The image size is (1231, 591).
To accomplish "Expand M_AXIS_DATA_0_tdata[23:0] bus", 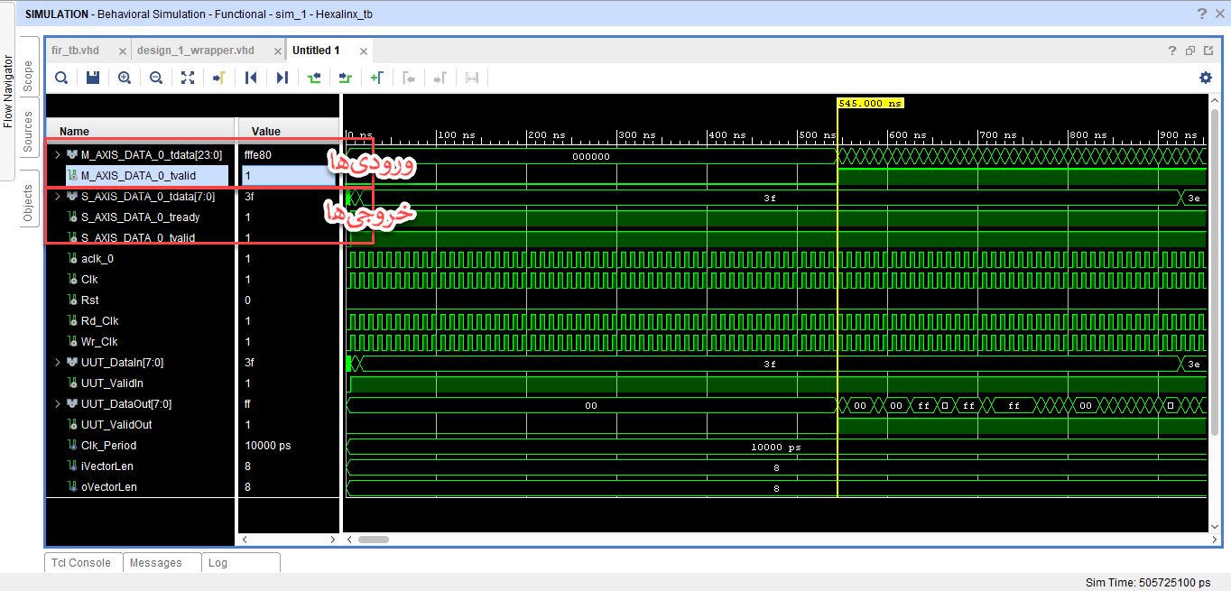I will tap(58, 155).
